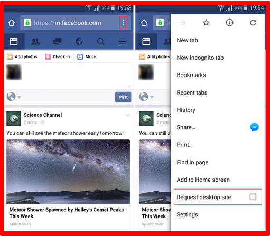Open hamburger menu in left Facebook bar
270x236 pixels.
[123, 42]
